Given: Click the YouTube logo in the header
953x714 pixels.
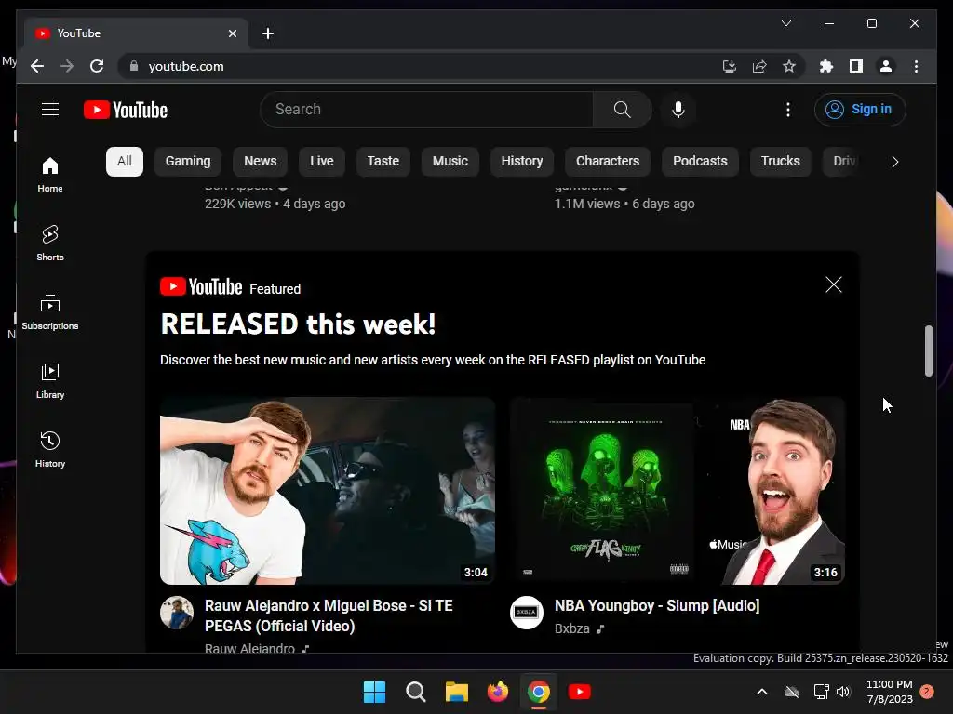Looking at the screenshot, I should click(x=126, y=110).
